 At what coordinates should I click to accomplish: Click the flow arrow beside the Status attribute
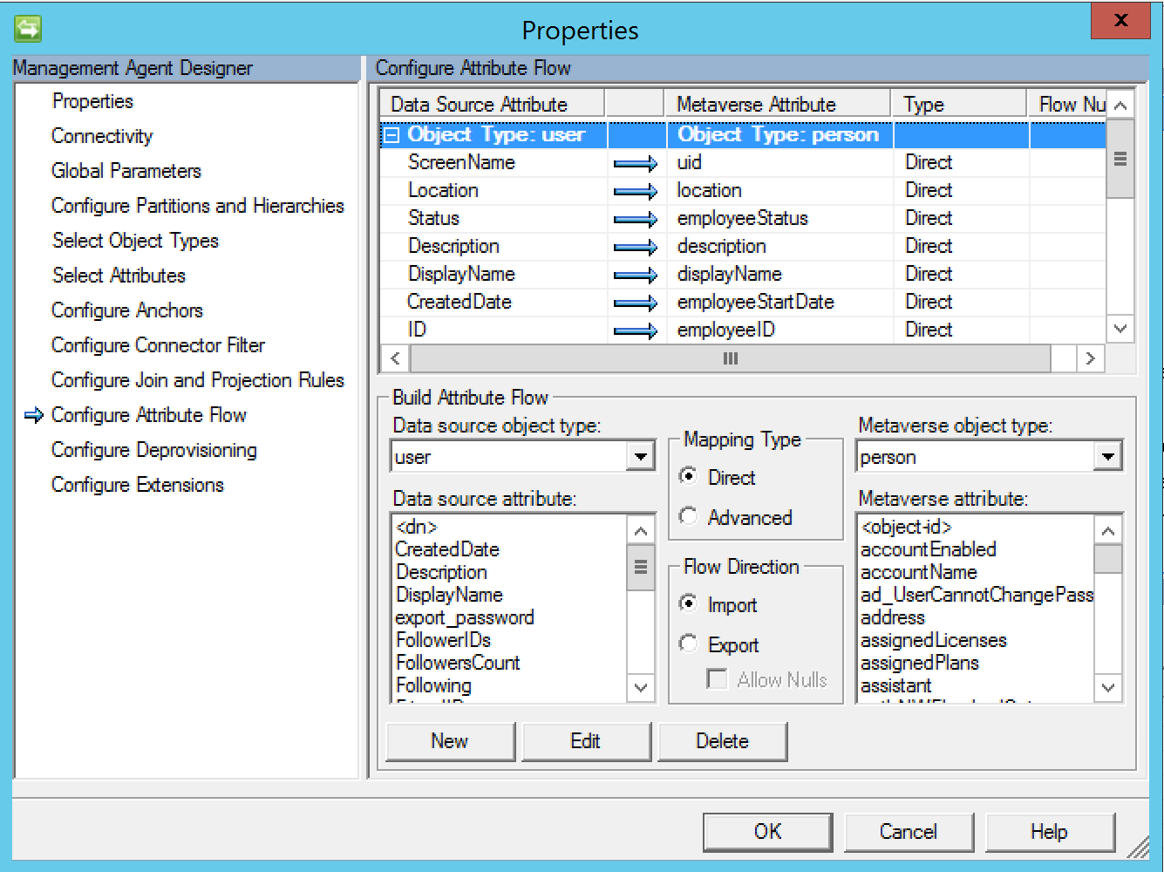pyautogui.click(x=635, y=219)
